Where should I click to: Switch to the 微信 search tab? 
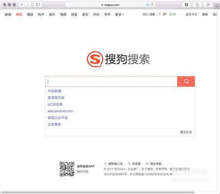(x=30, y=15)
